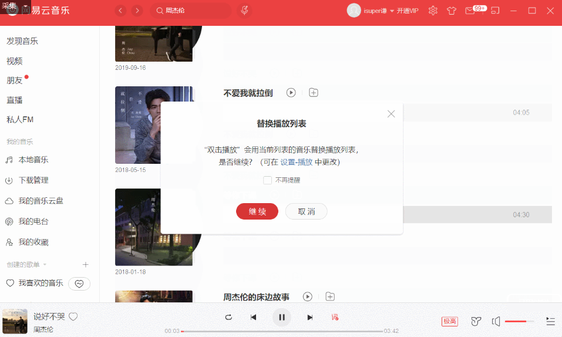Viewport: 562px width, 337px height.
Task: Collapse the 创建的歌单 section
Action: 45,265
